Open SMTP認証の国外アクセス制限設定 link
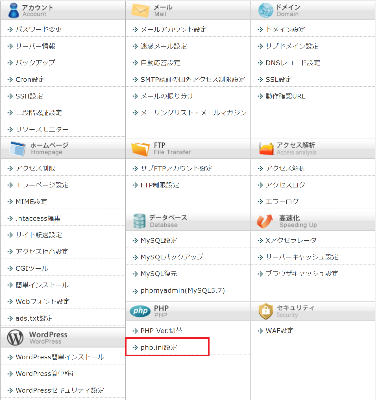The image size is (377, 400). [x=193, y=79]
